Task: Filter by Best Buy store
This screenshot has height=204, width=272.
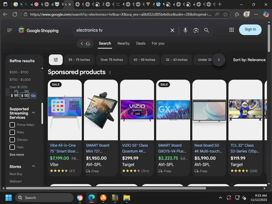Action: (16, 174)
